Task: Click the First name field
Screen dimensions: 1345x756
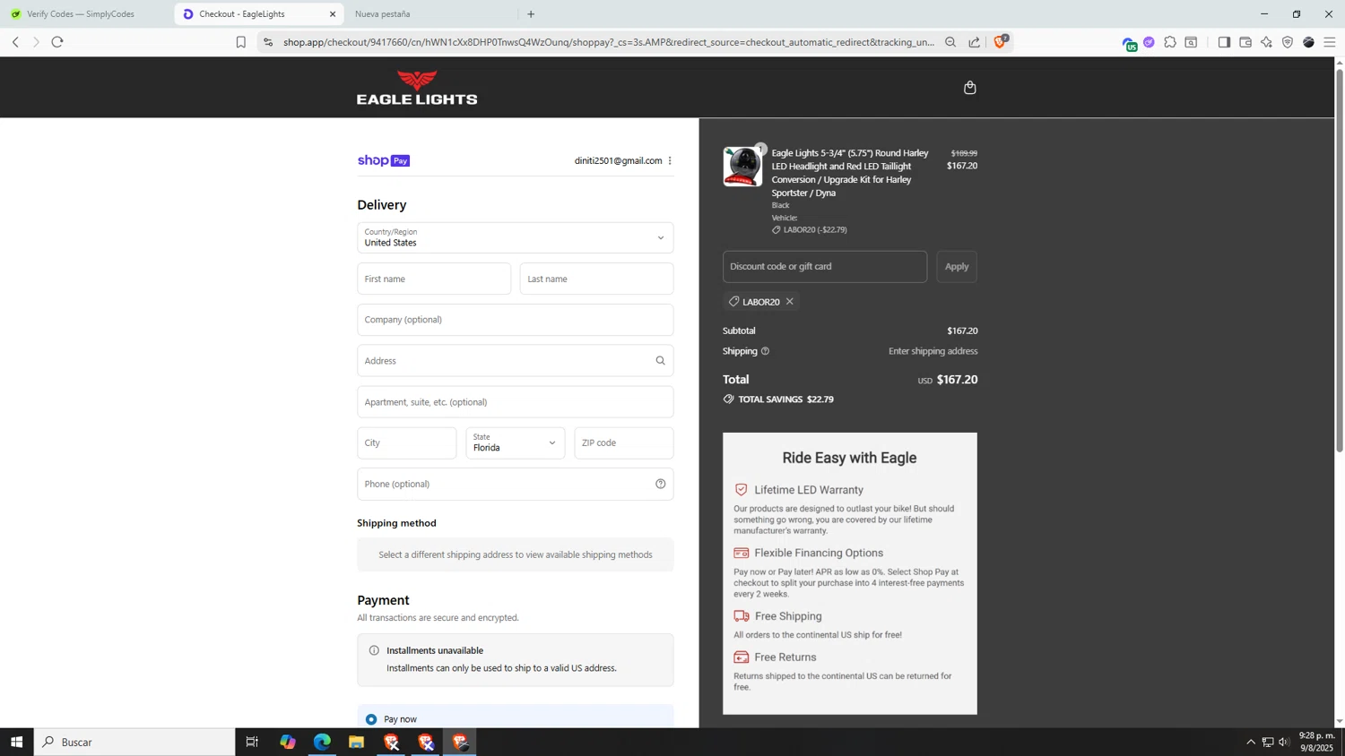Action: pyautogui.click(x=434, y=279)
